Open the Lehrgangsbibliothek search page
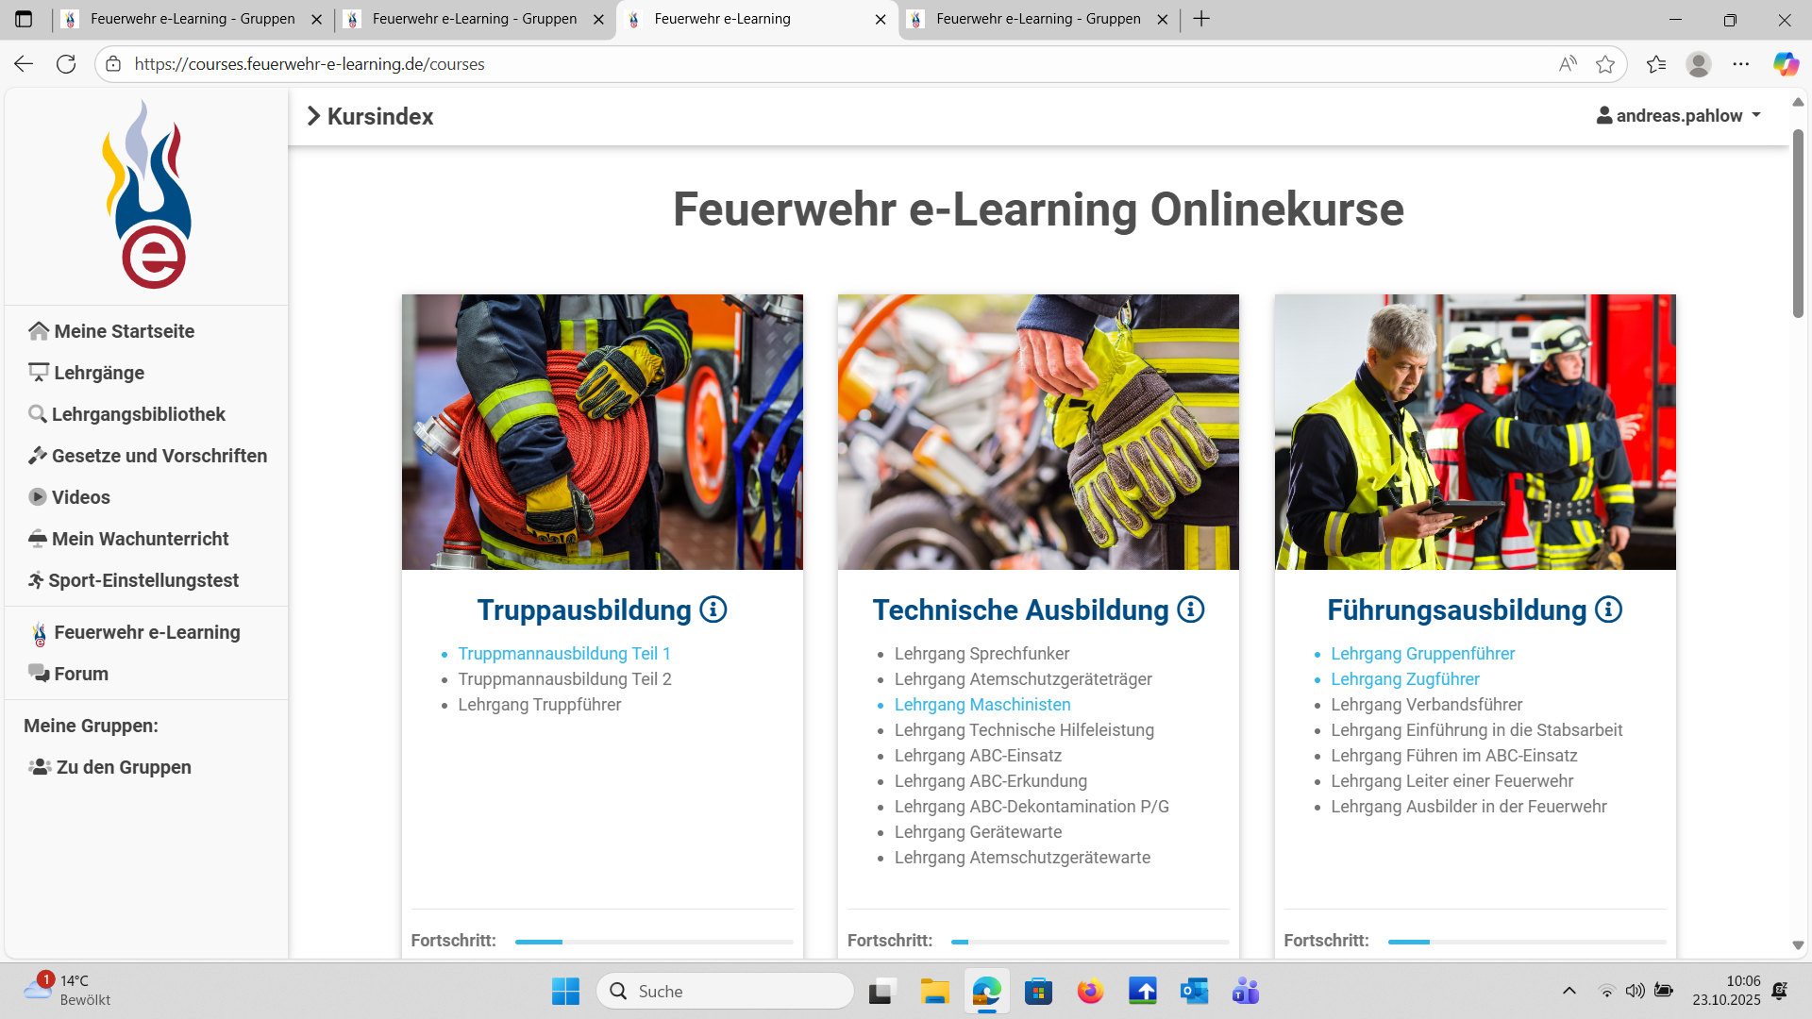1812x1019 pixels. click(x=138, y=413)
